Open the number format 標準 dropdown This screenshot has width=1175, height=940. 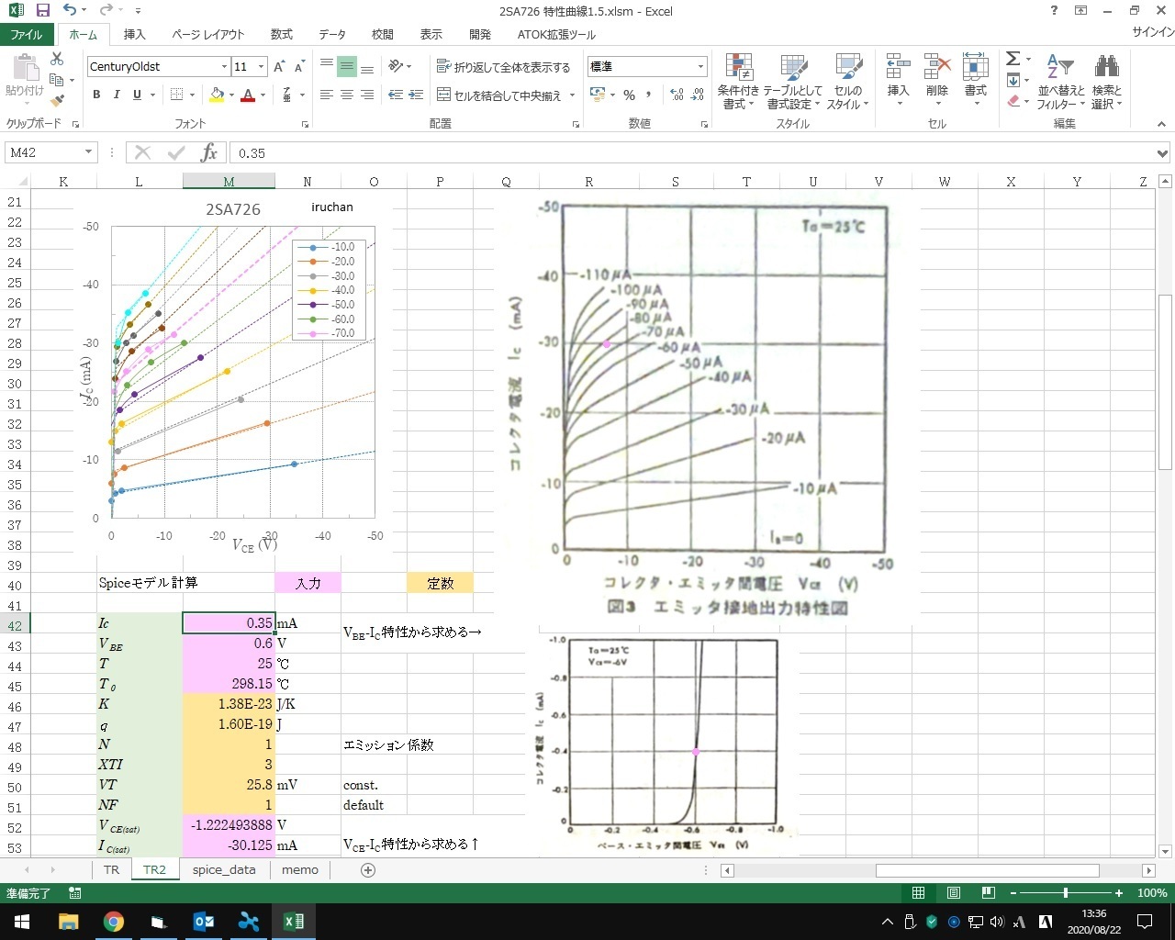click(x=700, y=67)
